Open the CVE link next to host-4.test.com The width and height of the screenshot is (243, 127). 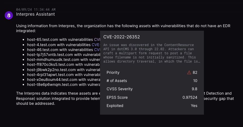coord(95,45)
